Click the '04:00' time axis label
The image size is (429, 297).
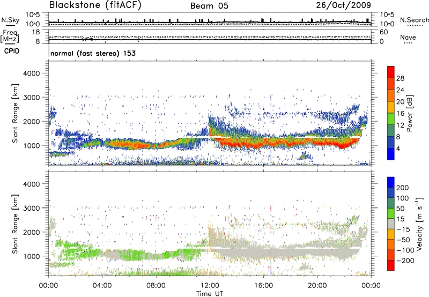point(102,286)
